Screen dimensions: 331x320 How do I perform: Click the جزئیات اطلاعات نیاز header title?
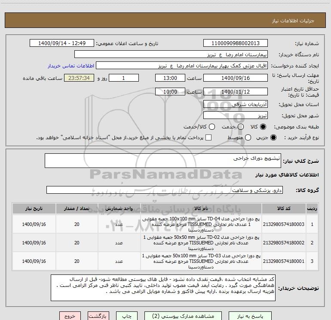(293, 21)
